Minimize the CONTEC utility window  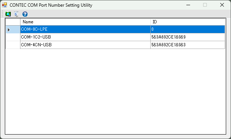click(x=188, y=5)
